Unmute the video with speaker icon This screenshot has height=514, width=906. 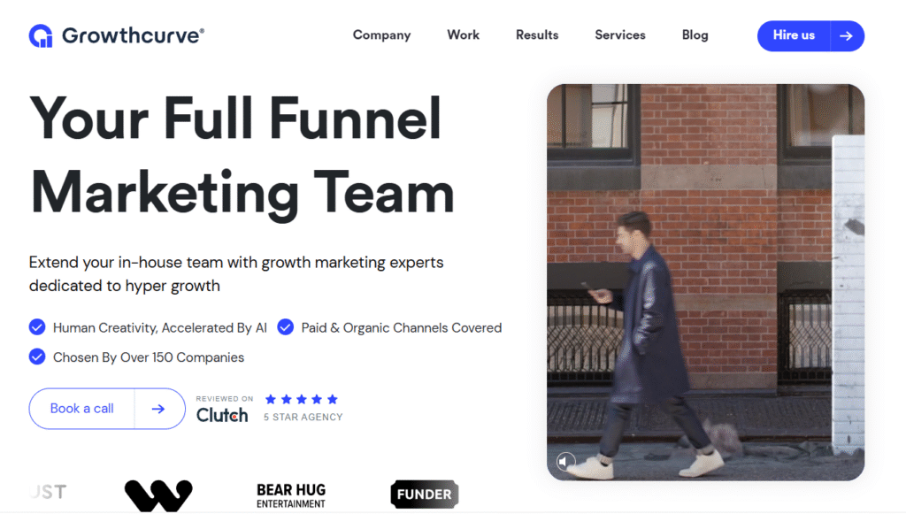[x=566, y=461]
